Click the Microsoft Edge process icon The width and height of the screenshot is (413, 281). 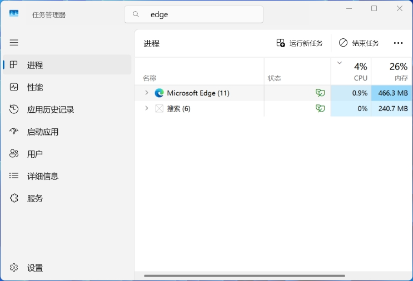(160, 93)
